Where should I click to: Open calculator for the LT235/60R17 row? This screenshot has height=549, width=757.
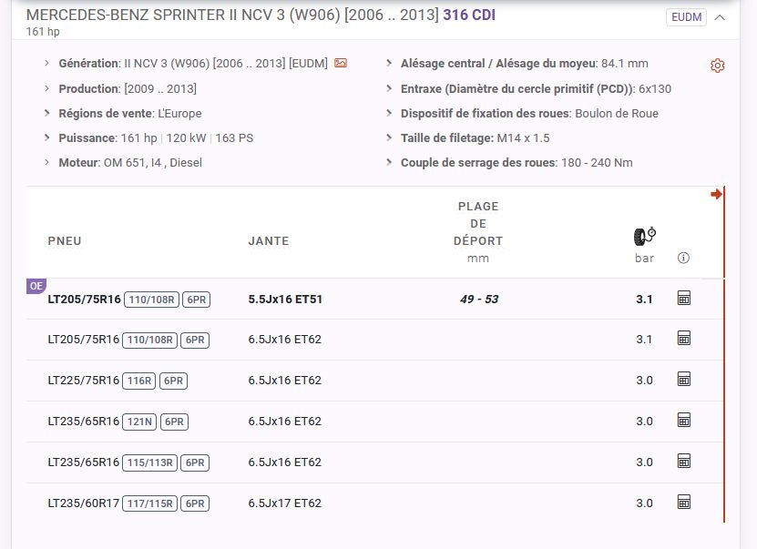[x=684, y=503]
